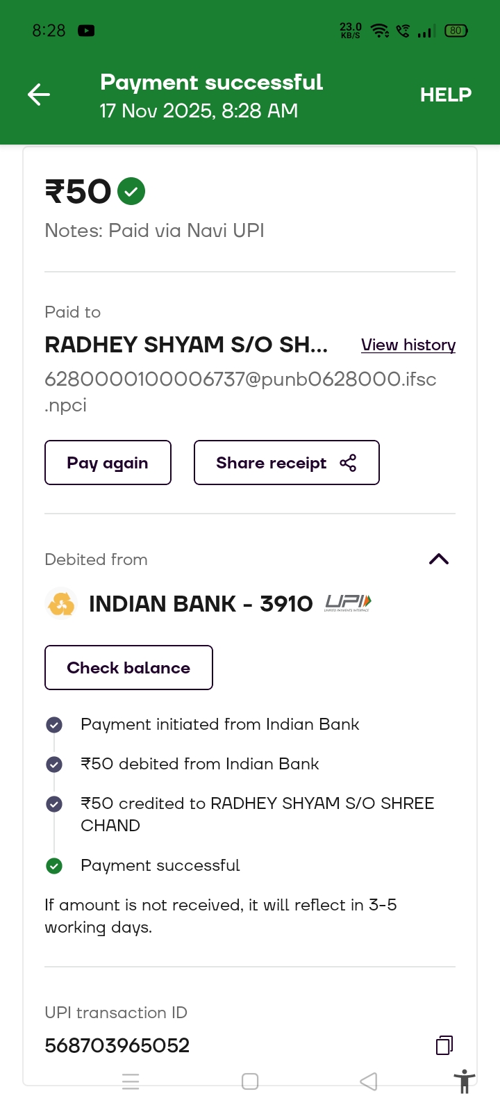The height and width of the screenshot is (1112, 500).
Task: Tap the YouTube notification icon in status bar
Action: click(x=86, y=31)
